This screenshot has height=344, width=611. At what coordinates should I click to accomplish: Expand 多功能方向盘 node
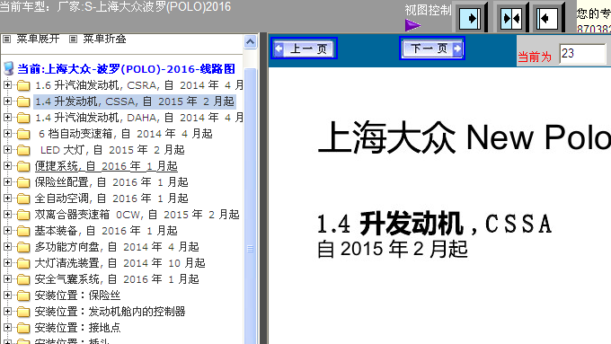pyautogui.click(x=7, y=246)
